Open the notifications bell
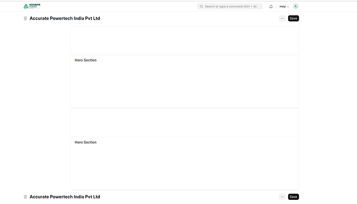Image resolution: width=357 pixels, height=204 pixels. (271, 6)
